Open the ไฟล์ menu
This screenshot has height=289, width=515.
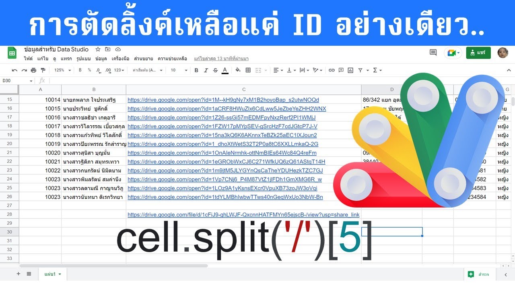tap(28, 59)
